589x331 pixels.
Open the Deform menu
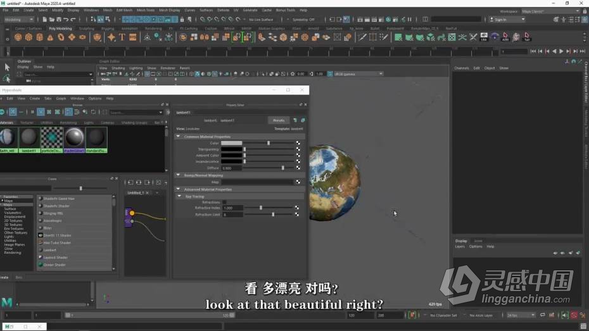(x=223, y=10)
